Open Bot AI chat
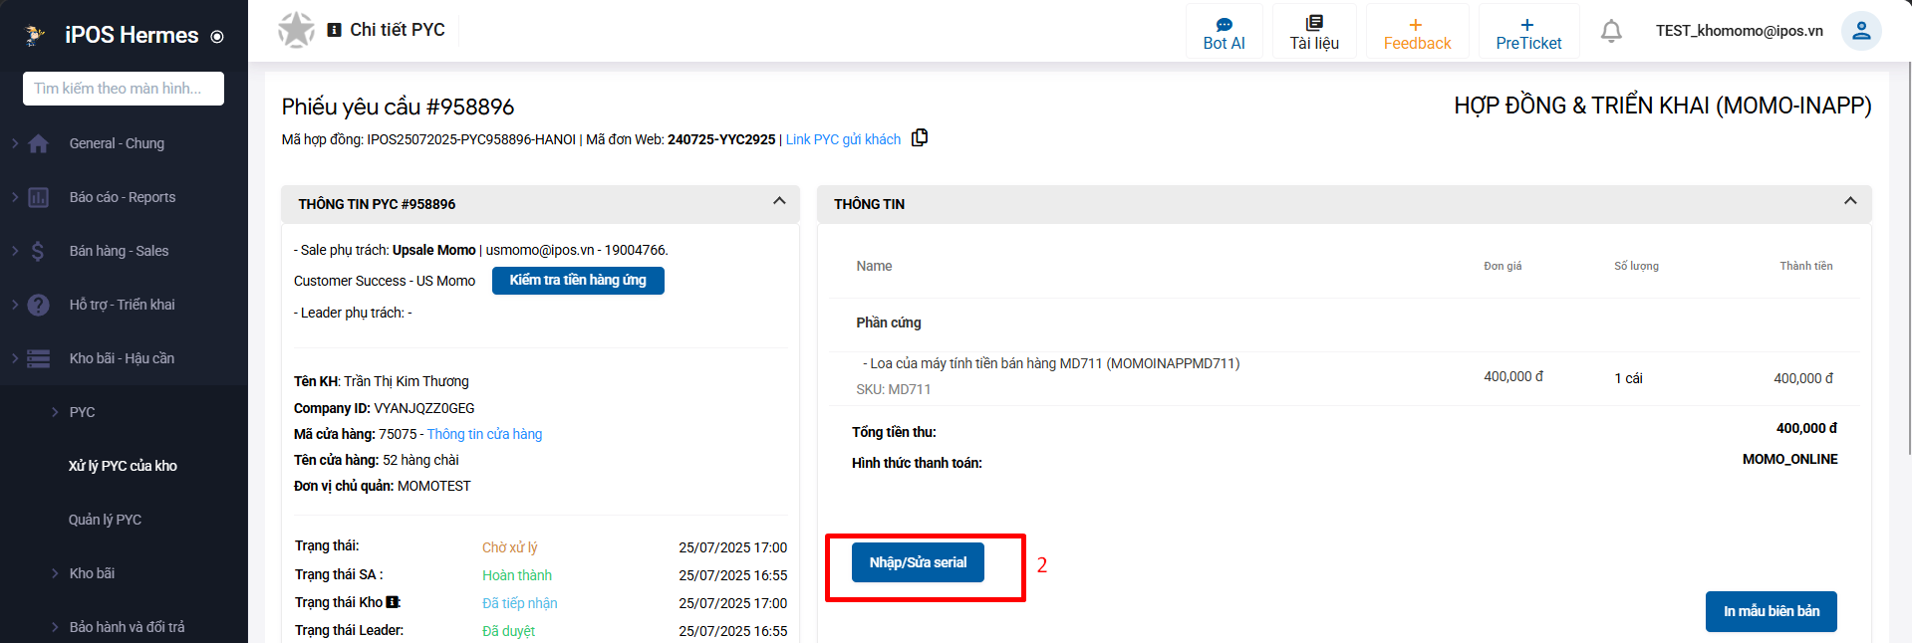This screenshot has width=1912, height=643. 1224,33
